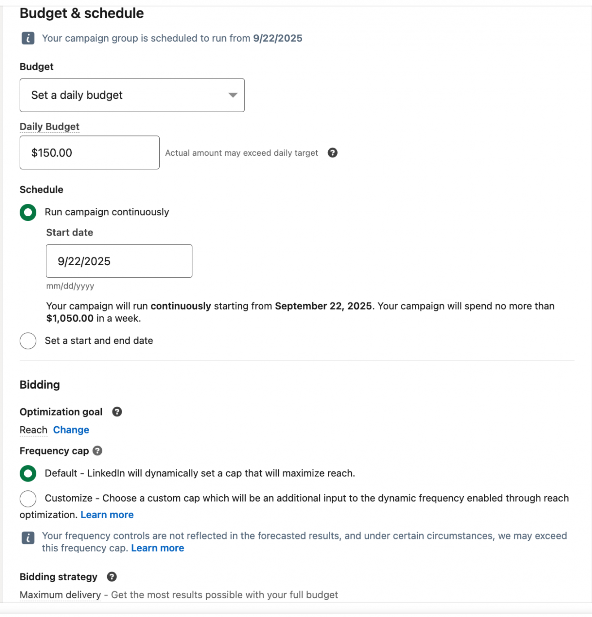Click the Maximum delivery dotted label
Viewport: 592px width, 617px height.
pyautogui.click(x=60, y=595)
